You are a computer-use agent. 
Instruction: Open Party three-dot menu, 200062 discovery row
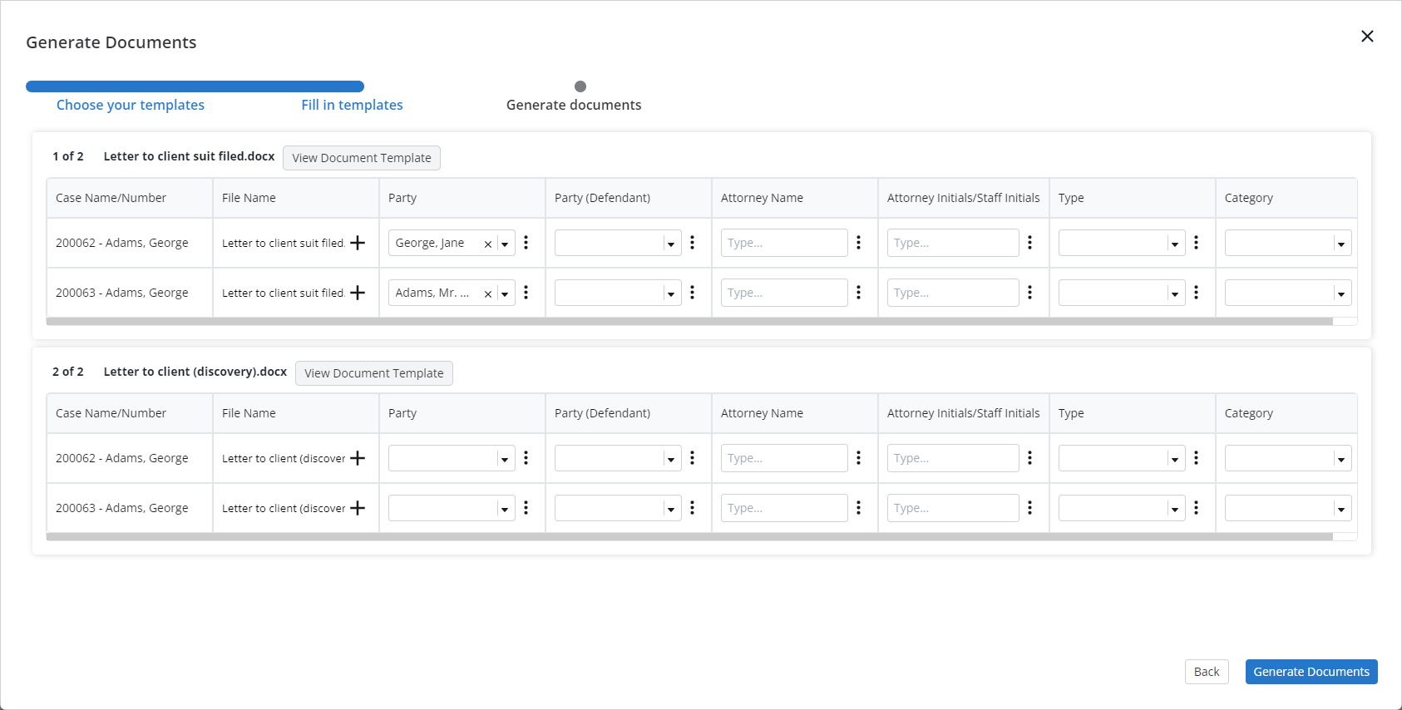(526, 458)
